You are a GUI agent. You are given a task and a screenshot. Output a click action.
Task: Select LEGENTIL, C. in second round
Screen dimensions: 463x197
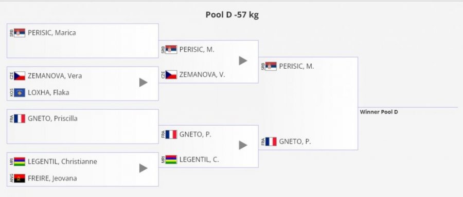[199, 160]
